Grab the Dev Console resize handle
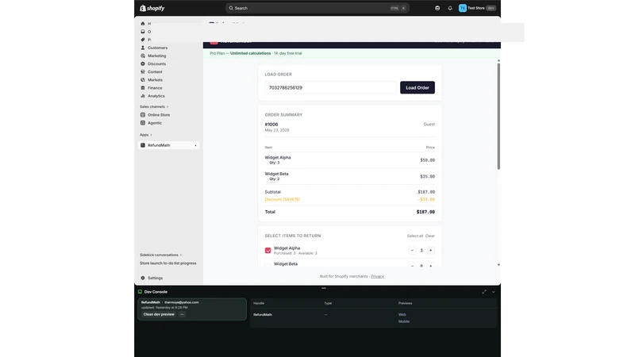Viewport: 635px width, 357px height. coord(323,288)
